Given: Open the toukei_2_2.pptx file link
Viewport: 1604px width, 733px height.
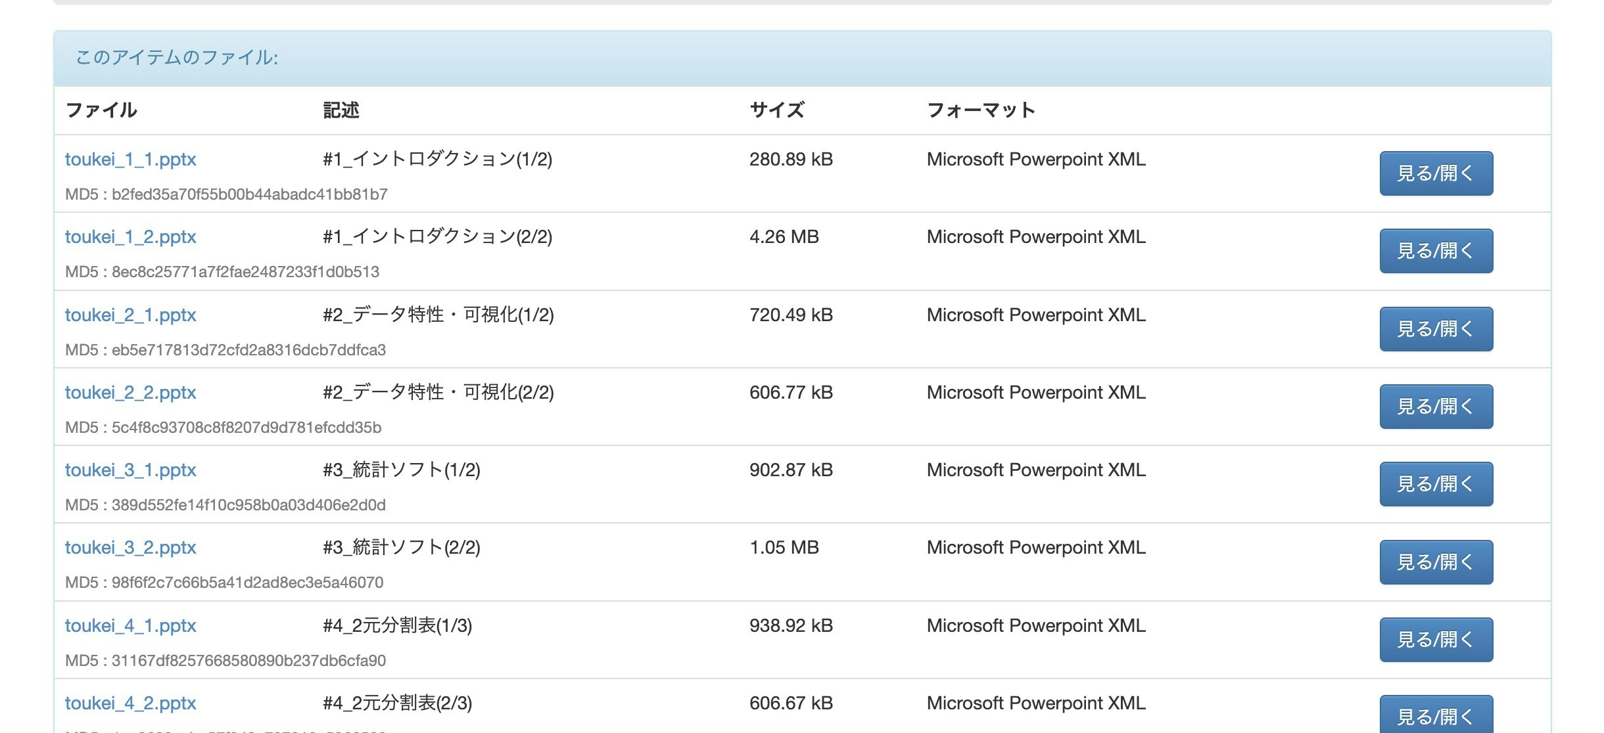Looking at the screenshot, I should tap(130, 392).
